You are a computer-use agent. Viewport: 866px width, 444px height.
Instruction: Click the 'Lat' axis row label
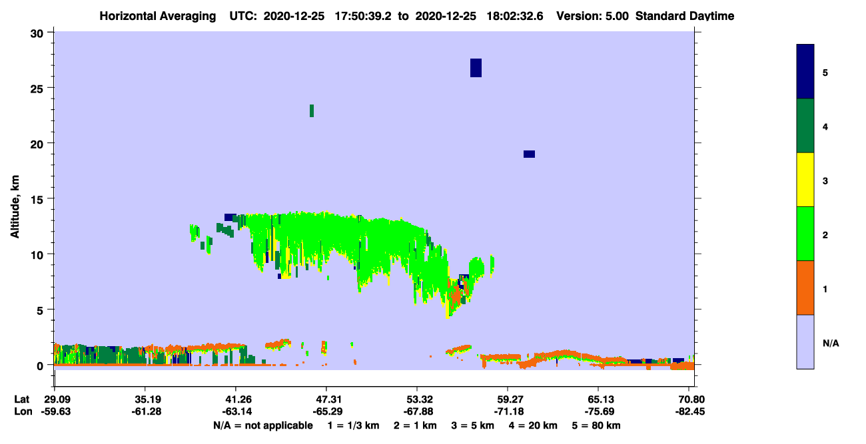coord(21,399)
